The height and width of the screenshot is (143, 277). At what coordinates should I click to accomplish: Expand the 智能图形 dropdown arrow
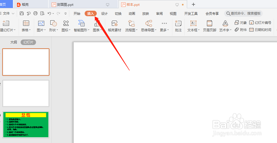(88, 30)
